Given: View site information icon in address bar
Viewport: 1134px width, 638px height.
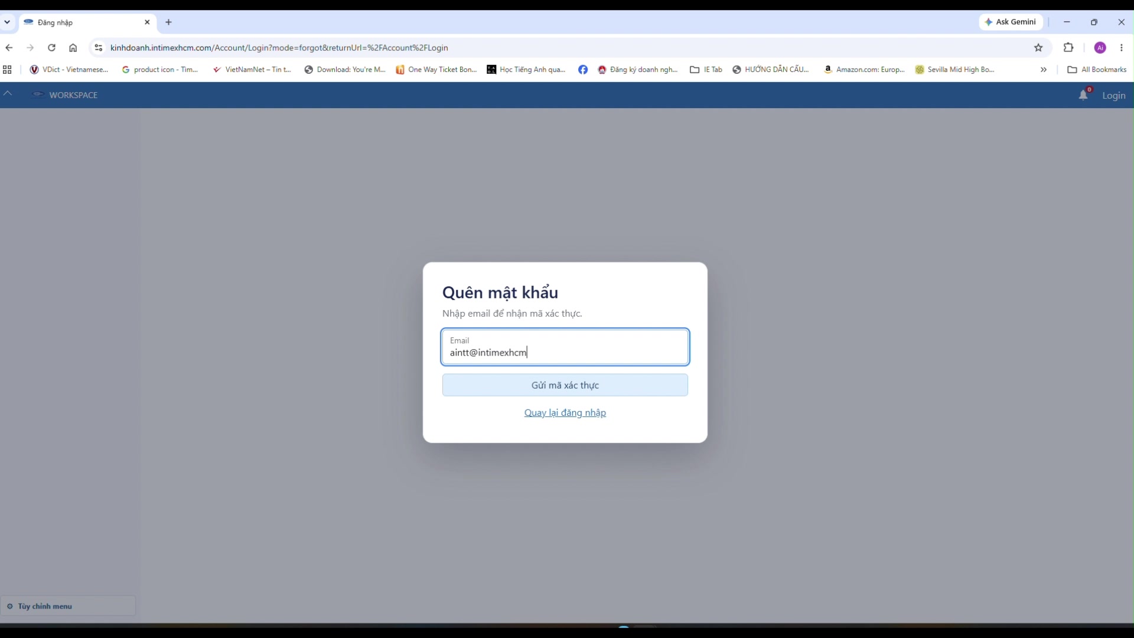Looking at the screenshot, I should click(x=99, y=48).
